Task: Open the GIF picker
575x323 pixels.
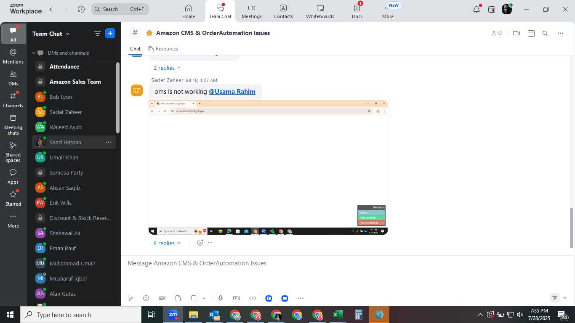Action: (x=162, y=298)
